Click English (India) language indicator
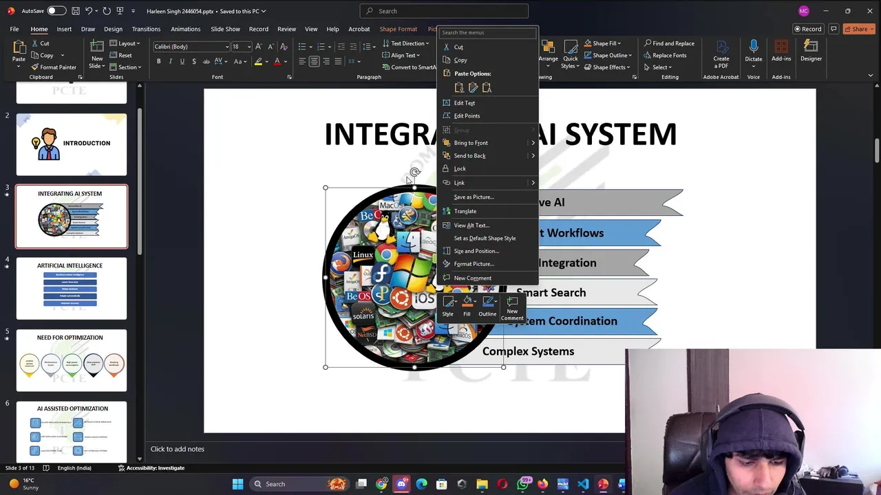This screenshot has width=881, height=495. [x=74, y=468]
